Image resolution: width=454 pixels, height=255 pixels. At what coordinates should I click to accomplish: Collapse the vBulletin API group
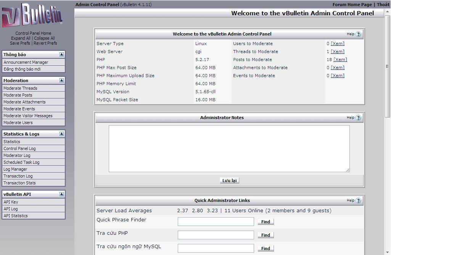click(61, 194)
